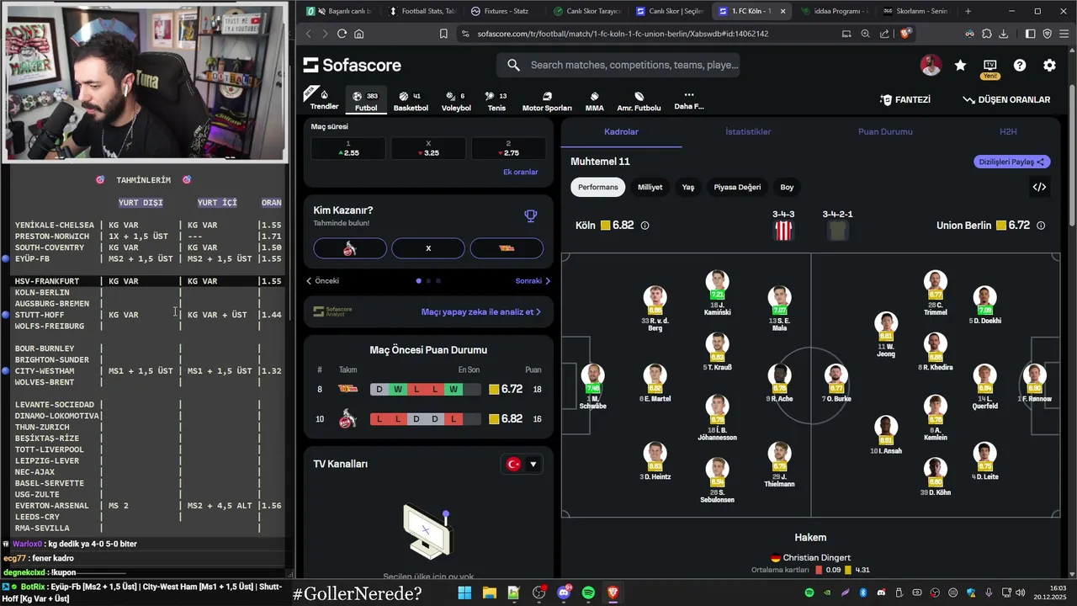Open the MMA category

[594, 101]
